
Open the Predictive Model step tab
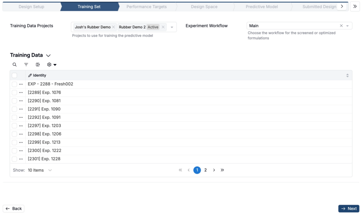[262, 7]
